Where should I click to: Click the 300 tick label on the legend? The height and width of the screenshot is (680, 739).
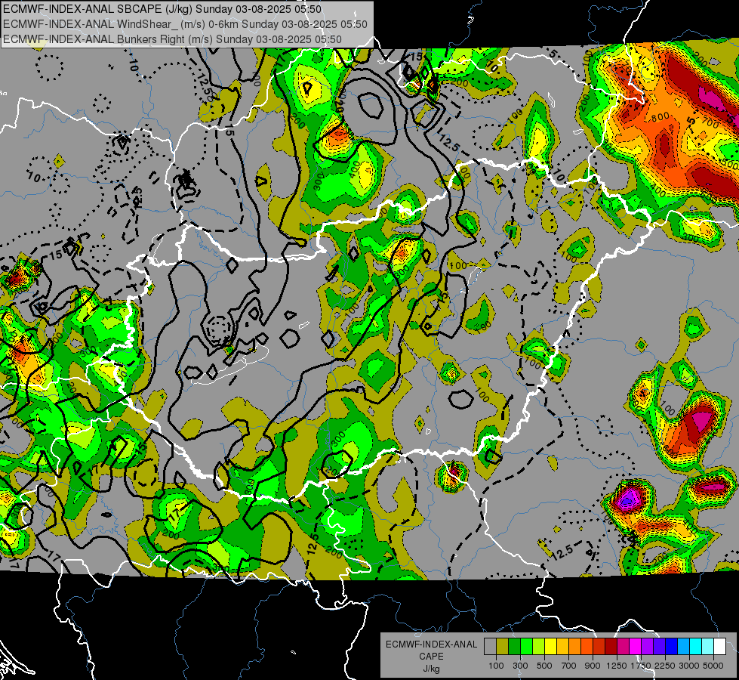(x=520, y=666)
